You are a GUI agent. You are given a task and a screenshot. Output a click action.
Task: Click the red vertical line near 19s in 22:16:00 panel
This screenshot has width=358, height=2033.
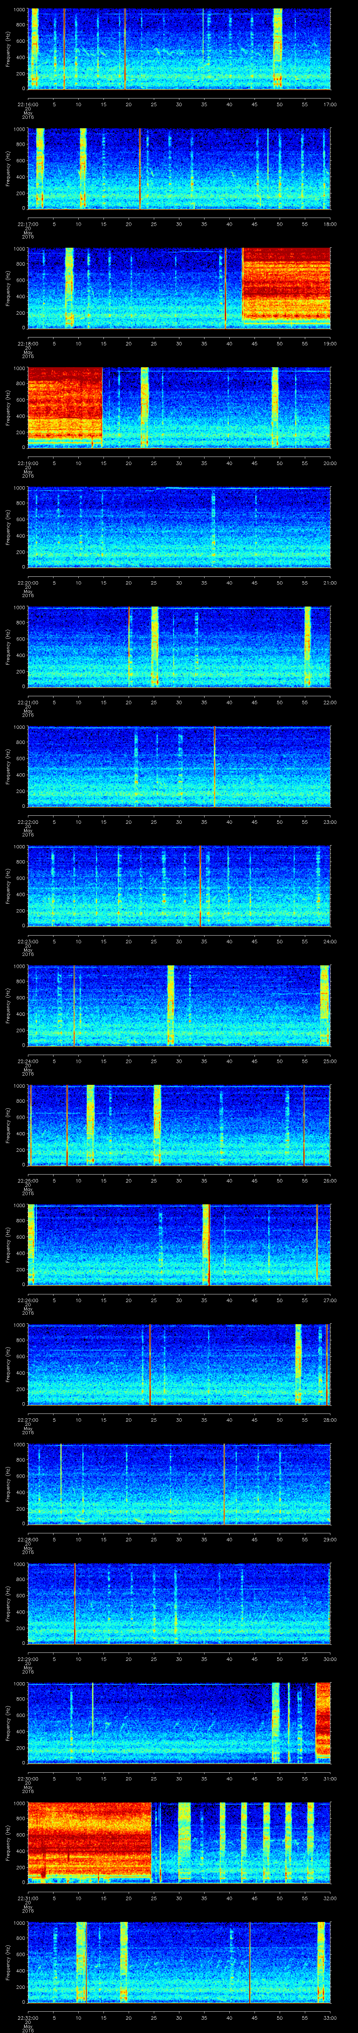tap(124, 49)
